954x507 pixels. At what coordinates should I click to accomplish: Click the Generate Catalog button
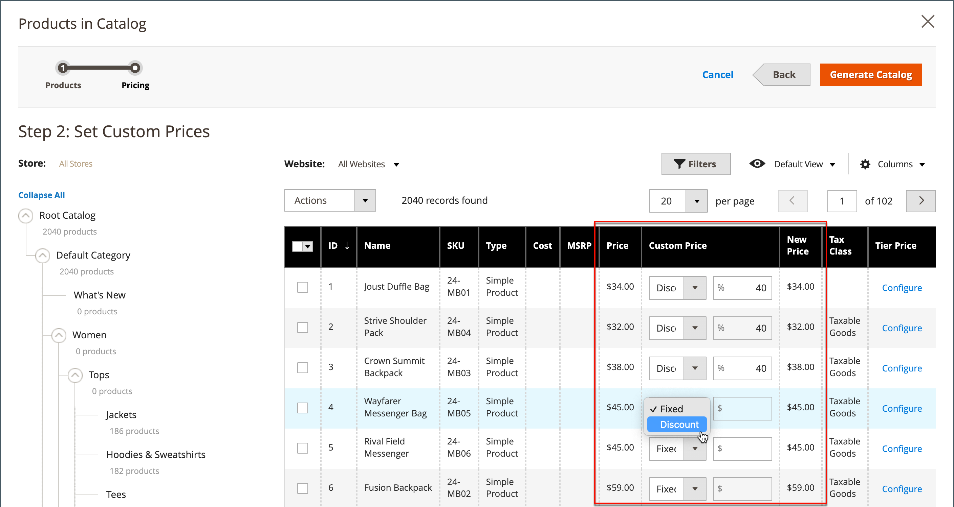[870, 75]
